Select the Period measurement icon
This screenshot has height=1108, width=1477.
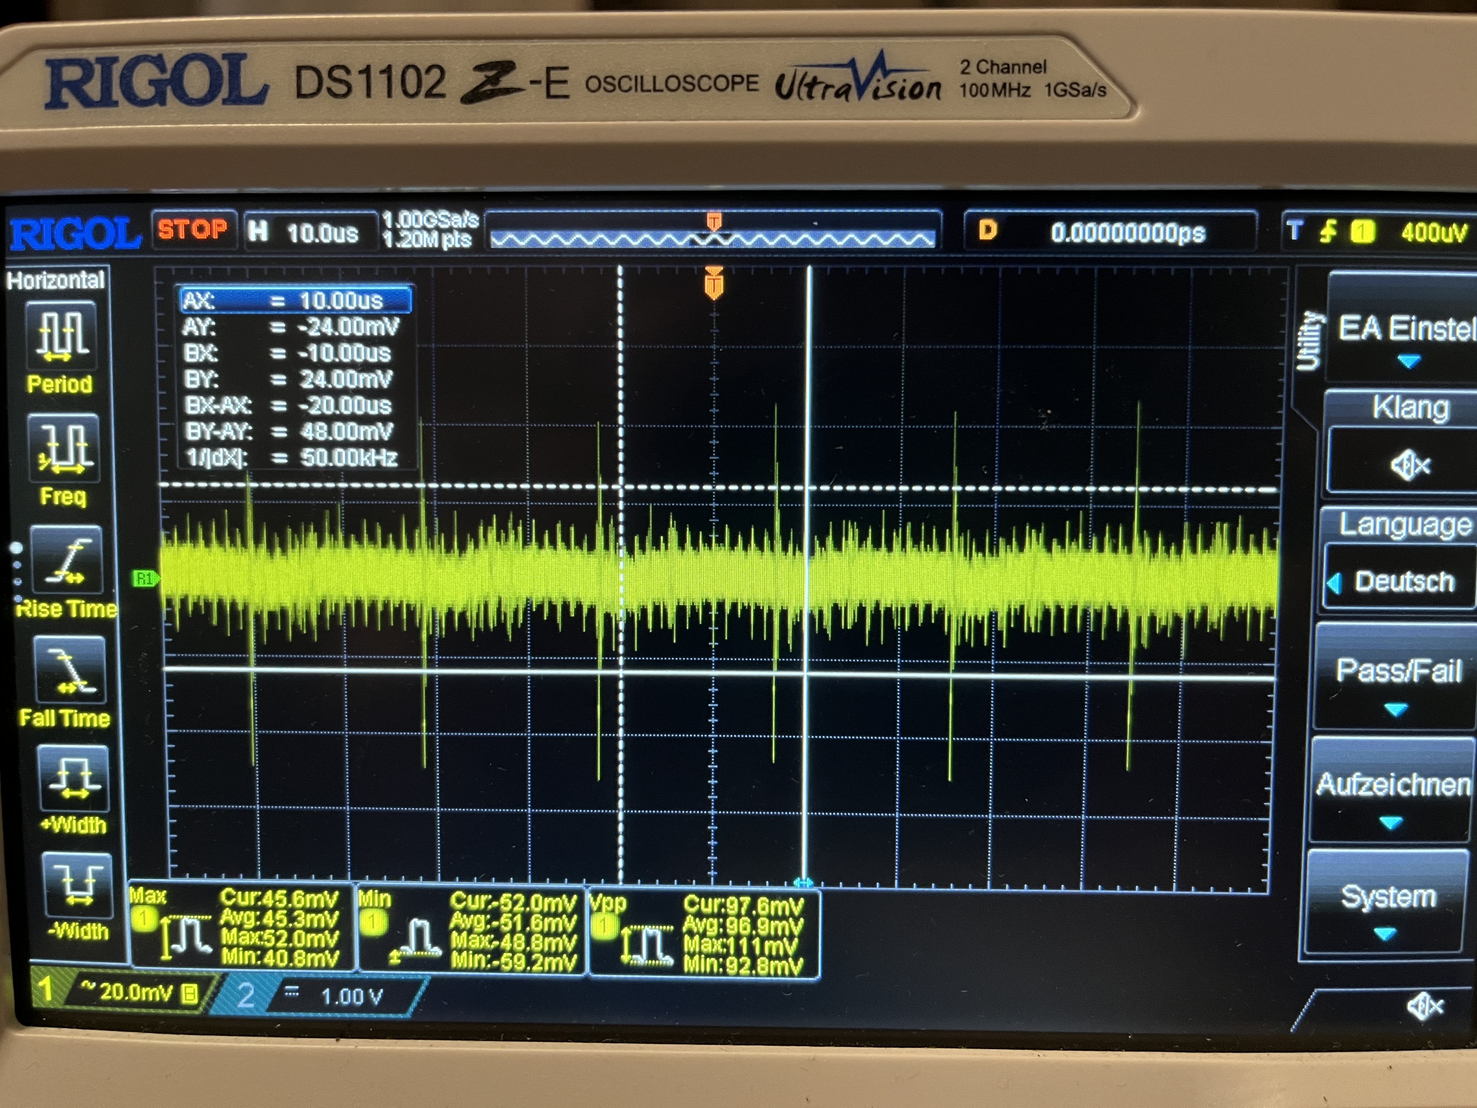click(61, 336)
